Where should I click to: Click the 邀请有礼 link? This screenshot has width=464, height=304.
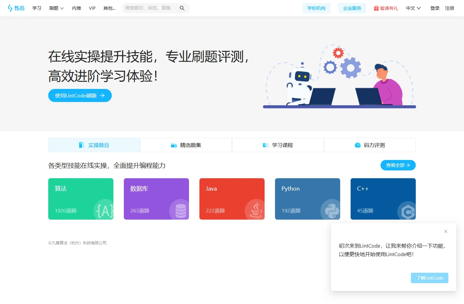click(386, 8)
